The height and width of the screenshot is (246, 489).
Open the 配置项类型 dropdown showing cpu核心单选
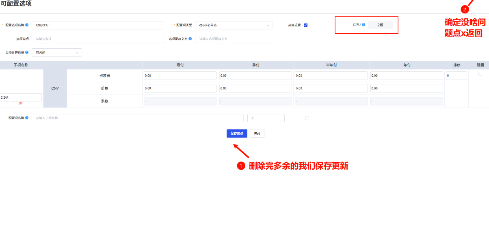point(234,25)
